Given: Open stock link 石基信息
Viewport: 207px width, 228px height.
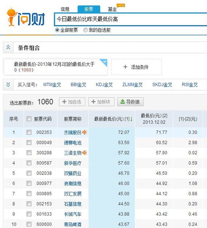Looking at the screenshot, I should pyautogui.click(x=72, y=204).
